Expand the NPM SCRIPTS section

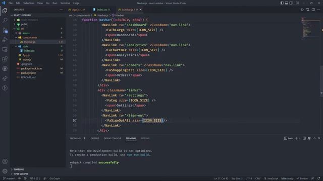[x=21, y=174]
